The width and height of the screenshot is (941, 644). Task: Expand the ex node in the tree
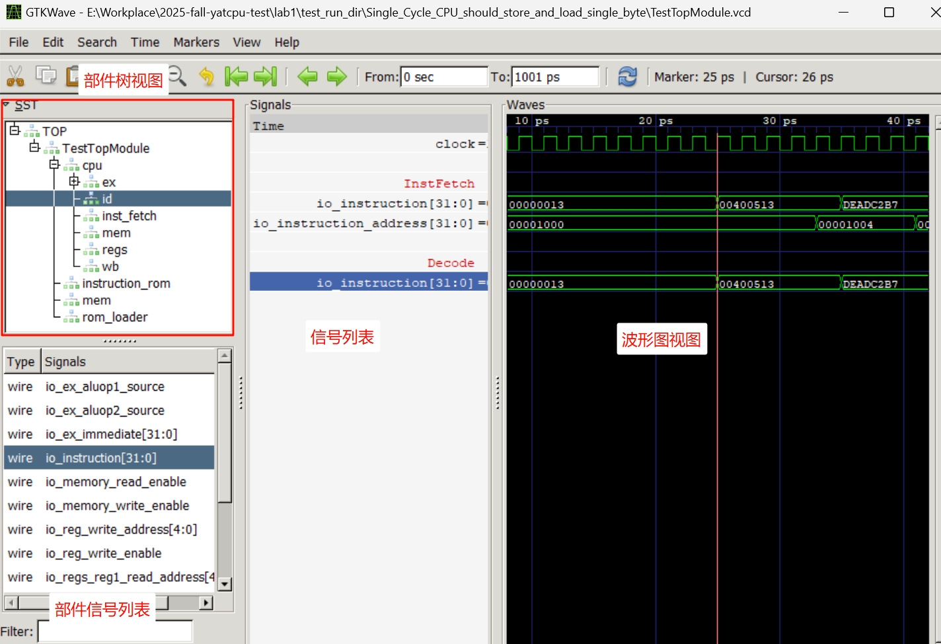pyautogui.click(x=74, y=181)
